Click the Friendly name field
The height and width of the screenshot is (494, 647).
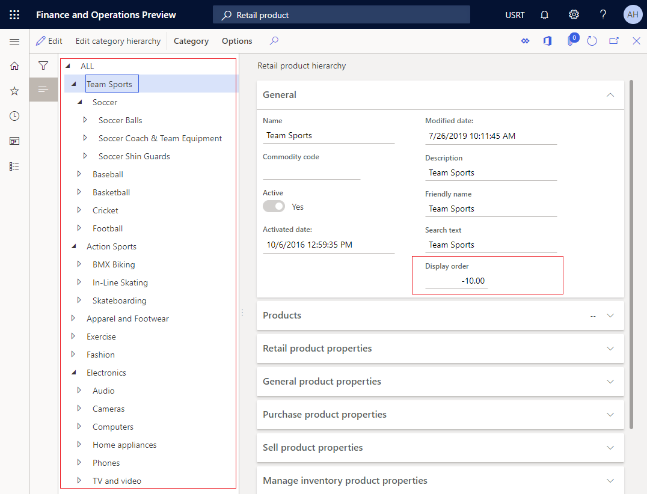coord(491,209)
